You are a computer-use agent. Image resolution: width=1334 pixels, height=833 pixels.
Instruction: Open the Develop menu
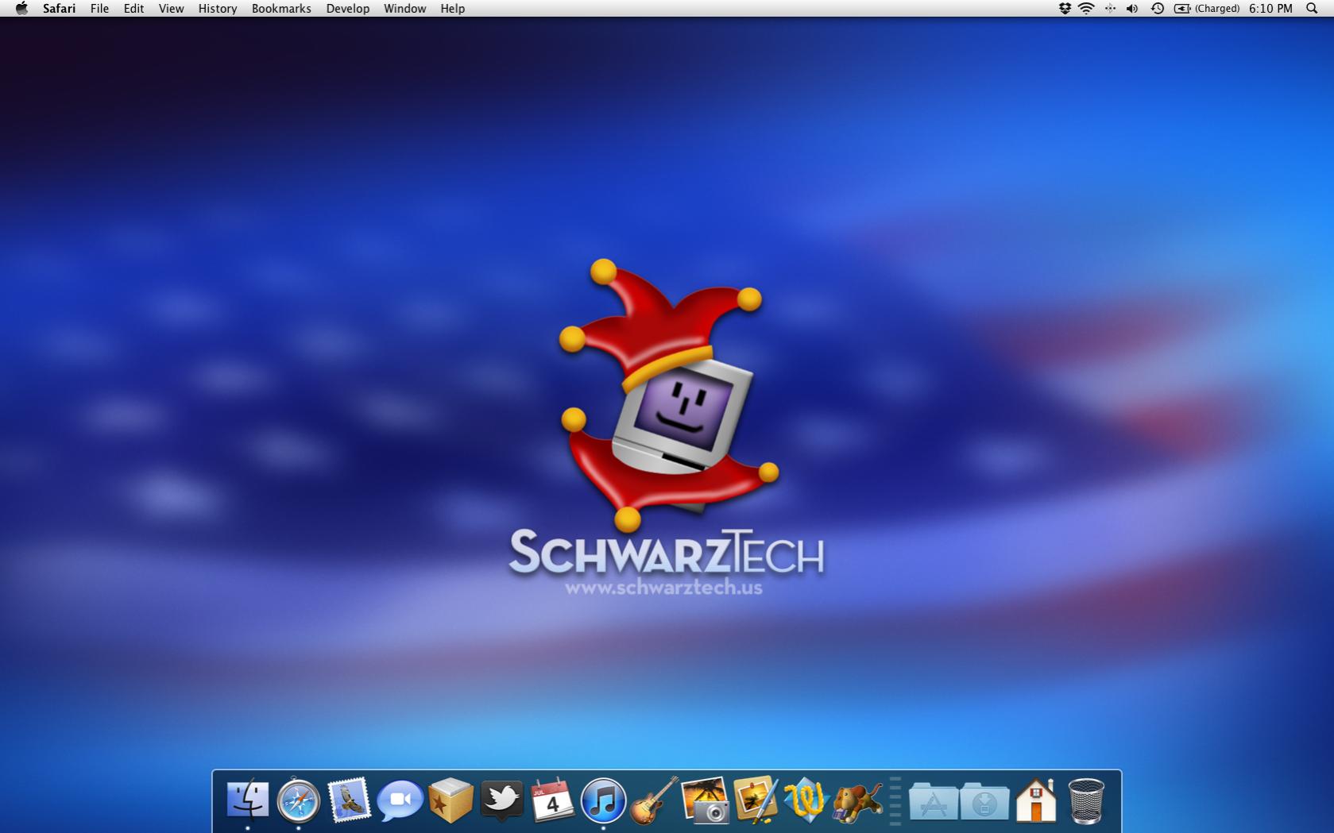[348, 9]
